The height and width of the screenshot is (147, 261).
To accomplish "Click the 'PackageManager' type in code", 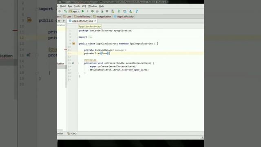I will pos(104,50).
